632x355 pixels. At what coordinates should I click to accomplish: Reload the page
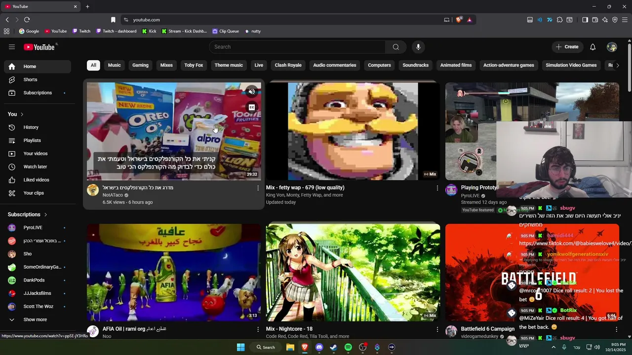[x=27, y=20]
